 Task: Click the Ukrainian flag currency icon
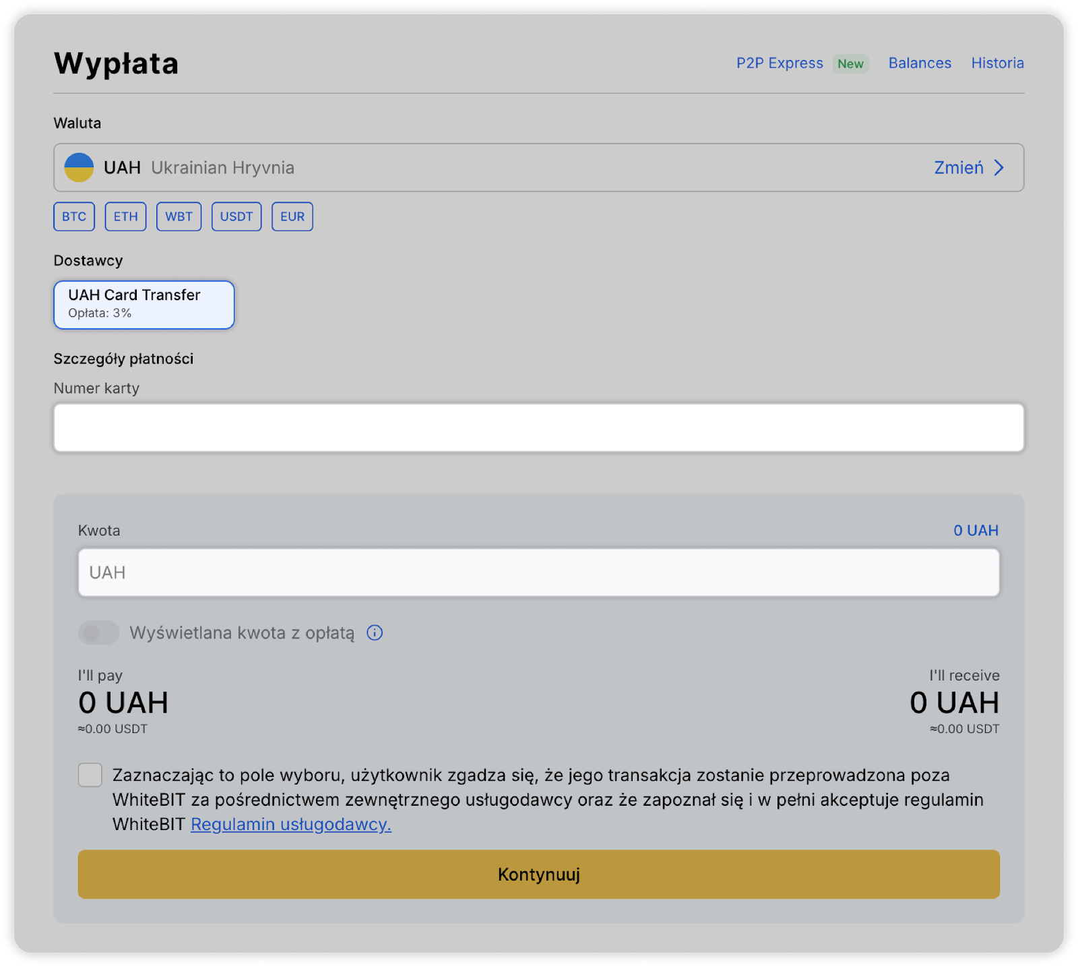(79, 167)
